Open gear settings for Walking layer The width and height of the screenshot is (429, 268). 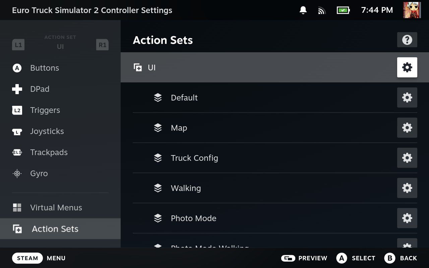(407, 188)
